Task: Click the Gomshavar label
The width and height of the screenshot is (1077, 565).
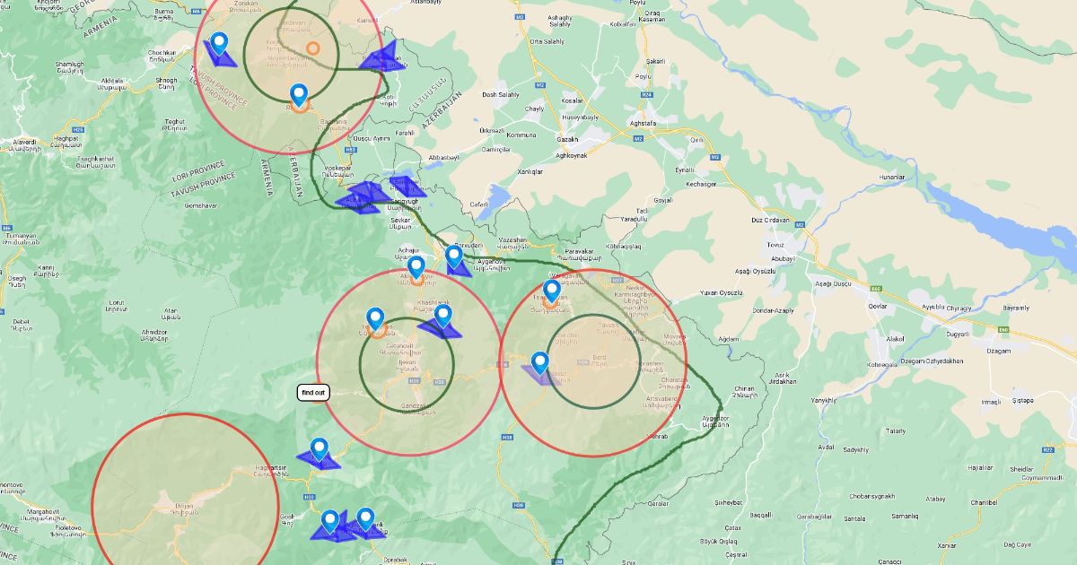Action: coord(200,205)
